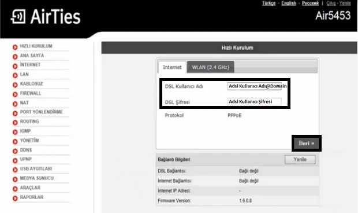Viewport: 358px width, 213px height.
Task: Click the red arrow icon beside ARAÇLAR
Action: click(x=15, y=189)
